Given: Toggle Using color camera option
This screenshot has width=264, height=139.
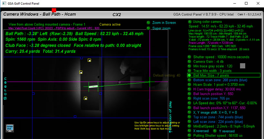Looking at the screenshot, I should 190,22.
